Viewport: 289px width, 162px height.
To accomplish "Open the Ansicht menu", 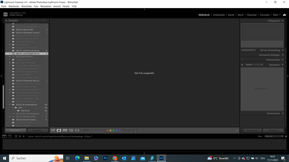I will [x=57, y=6].
